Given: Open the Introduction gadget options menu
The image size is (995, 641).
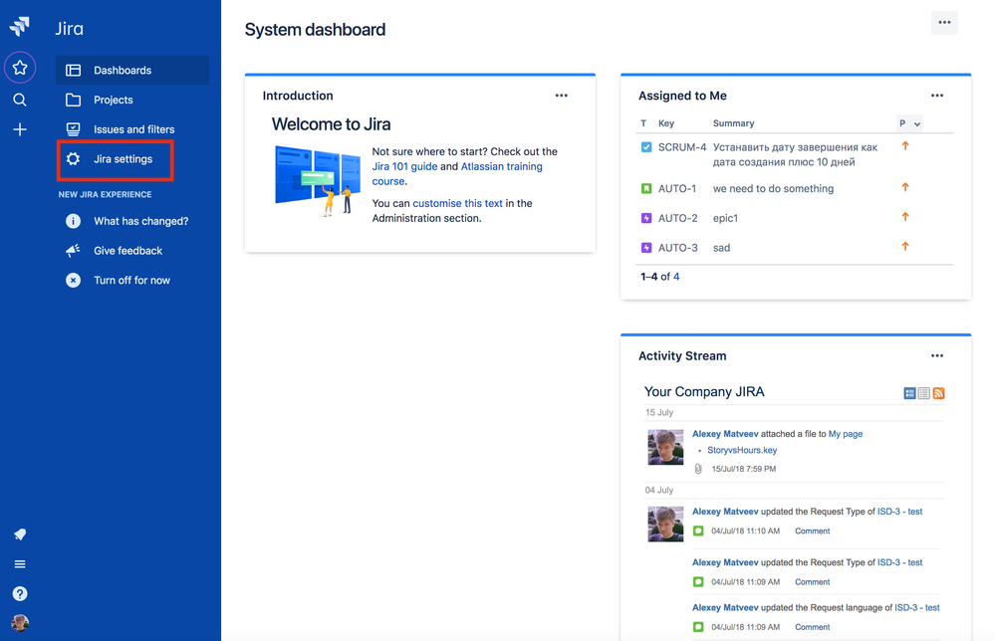Looking at the screenshot, I should coord(562,96).
